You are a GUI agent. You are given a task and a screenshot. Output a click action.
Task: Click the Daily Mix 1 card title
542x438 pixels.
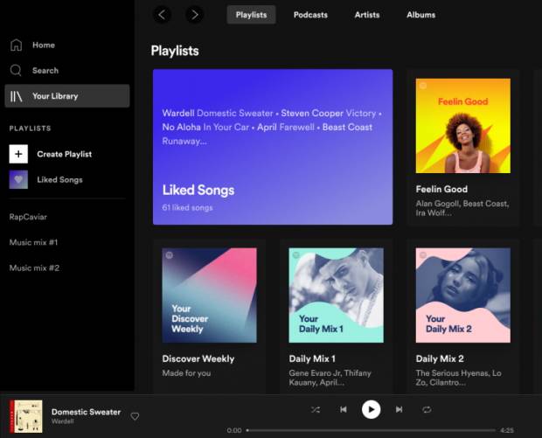pos(312,358)
